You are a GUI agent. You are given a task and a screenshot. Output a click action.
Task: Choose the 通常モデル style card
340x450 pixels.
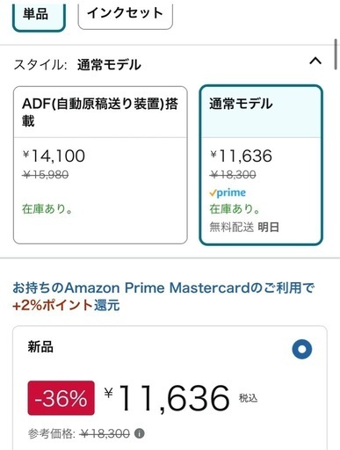tap(261, 165)
